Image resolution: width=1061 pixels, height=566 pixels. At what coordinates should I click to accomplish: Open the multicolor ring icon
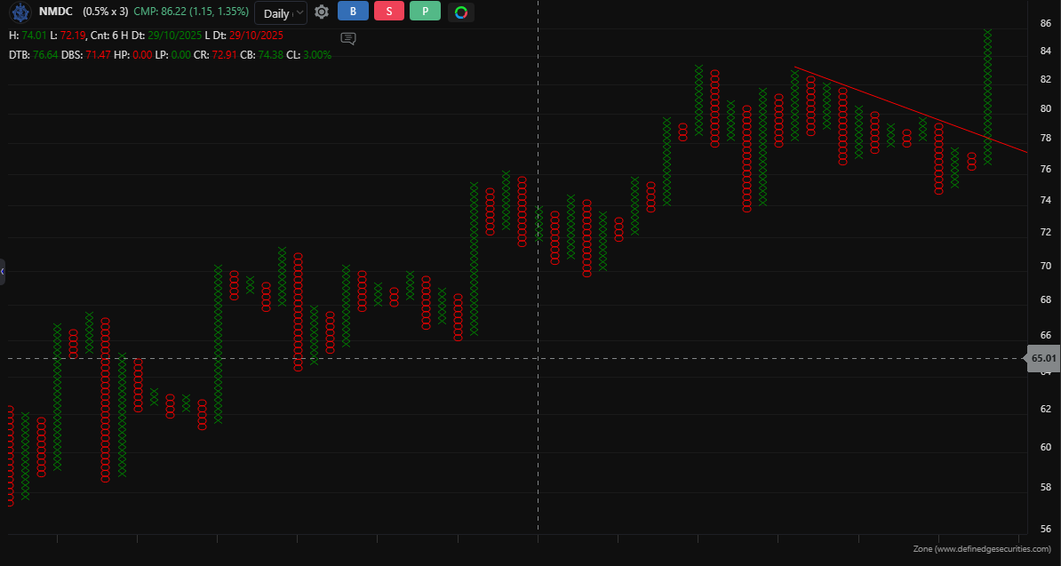[460, 12]
